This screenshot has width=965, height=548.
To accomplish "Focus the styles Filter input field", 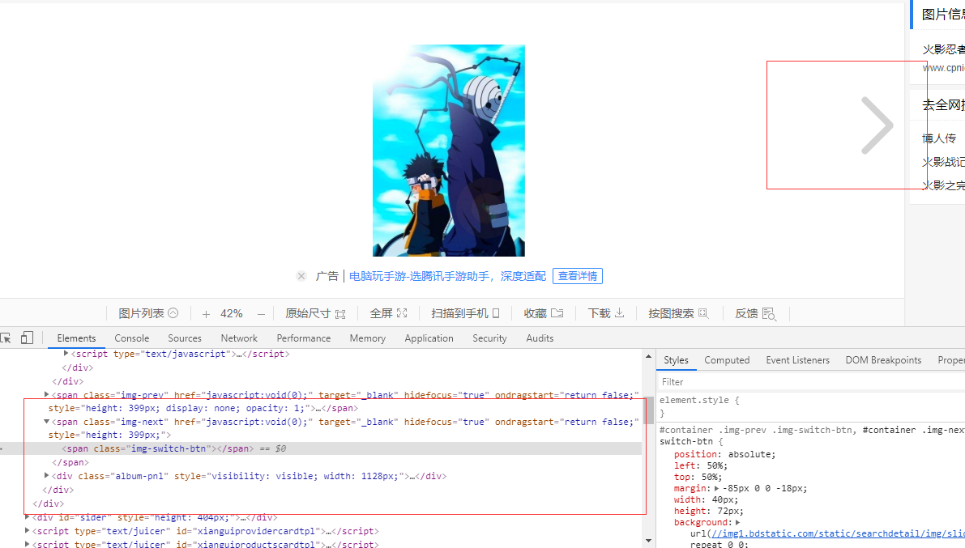I will tap(813, 382).
